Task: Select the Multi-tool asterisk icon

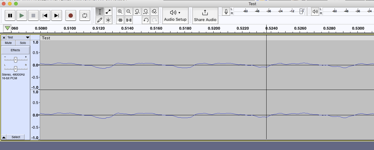Action: [108, 20]
